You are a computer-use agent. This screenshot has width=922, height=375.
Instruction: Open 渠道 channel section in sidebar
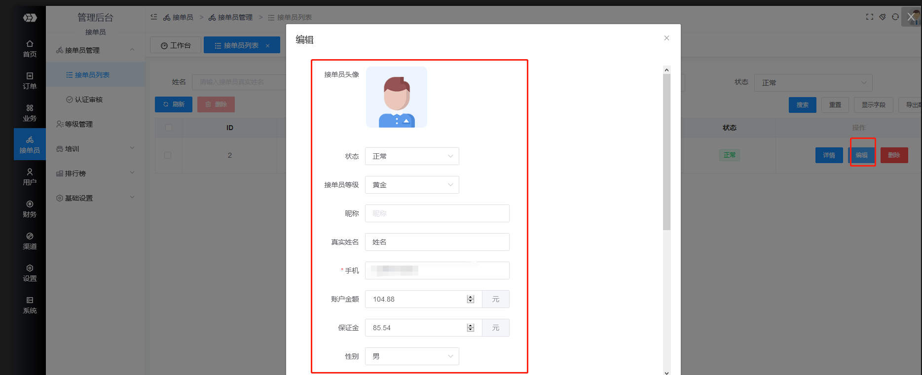[30, 241]
